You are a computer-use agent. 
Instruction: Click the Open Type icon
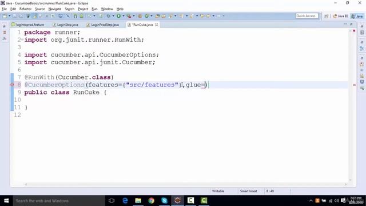(158, 16)
